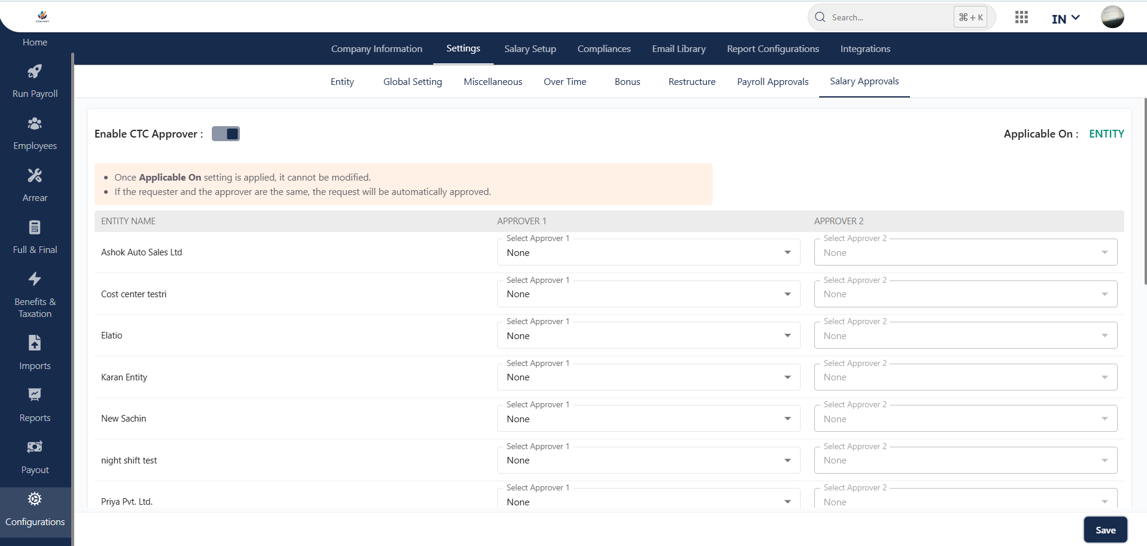Image resolution: width=1147 pixels, height=546 pixels.
Task: Open the Miscellaneous sub-tab
Action: [x=493, y=81]
